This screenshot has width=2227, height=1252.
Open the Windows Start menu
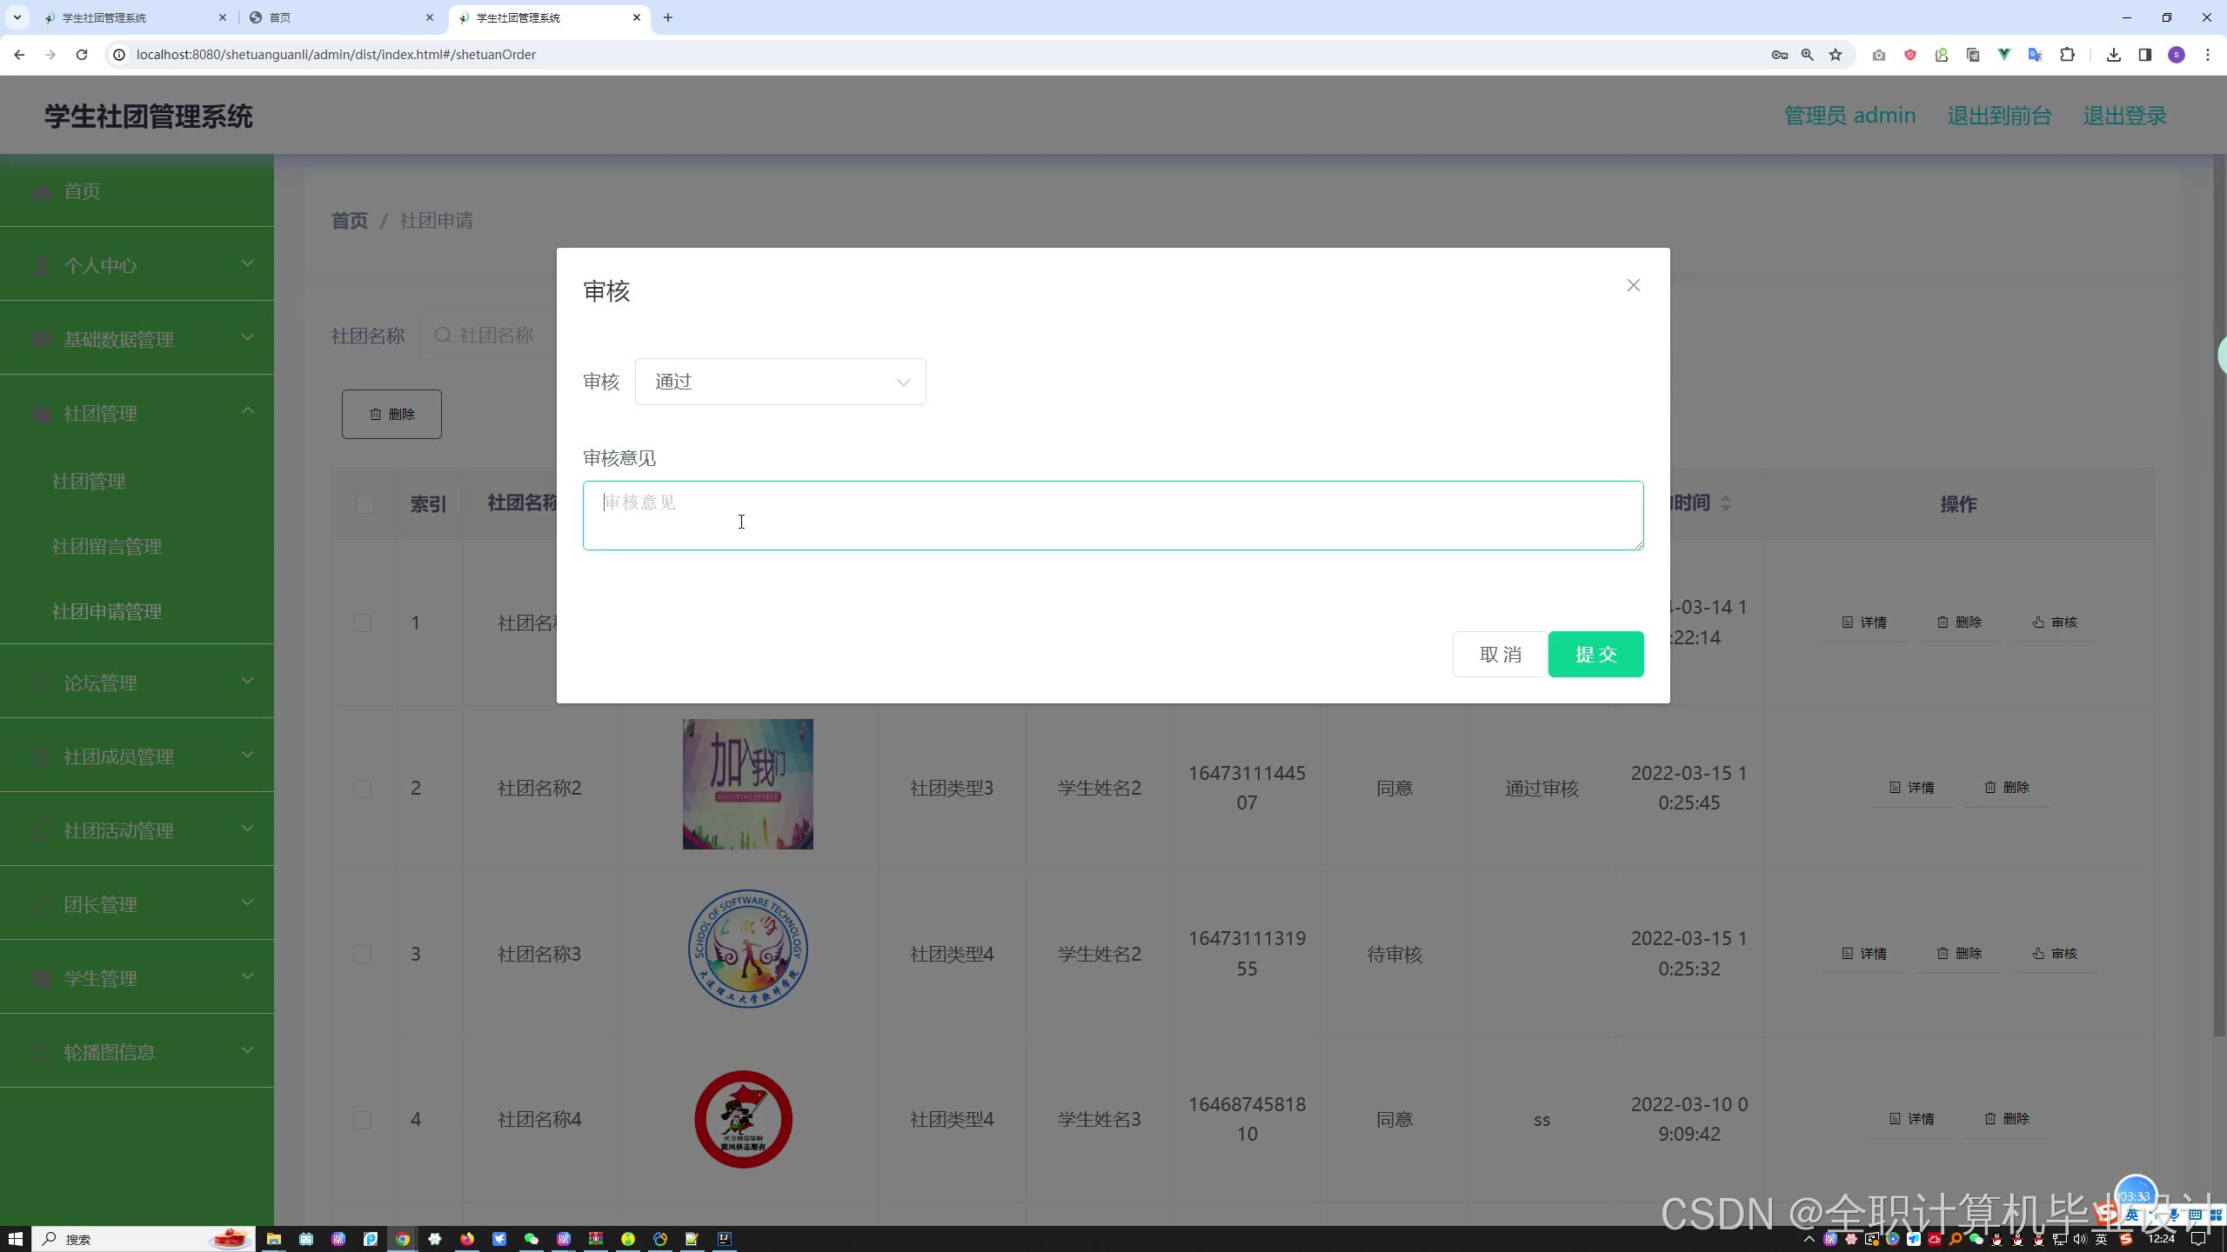(x=15, y=1239)
